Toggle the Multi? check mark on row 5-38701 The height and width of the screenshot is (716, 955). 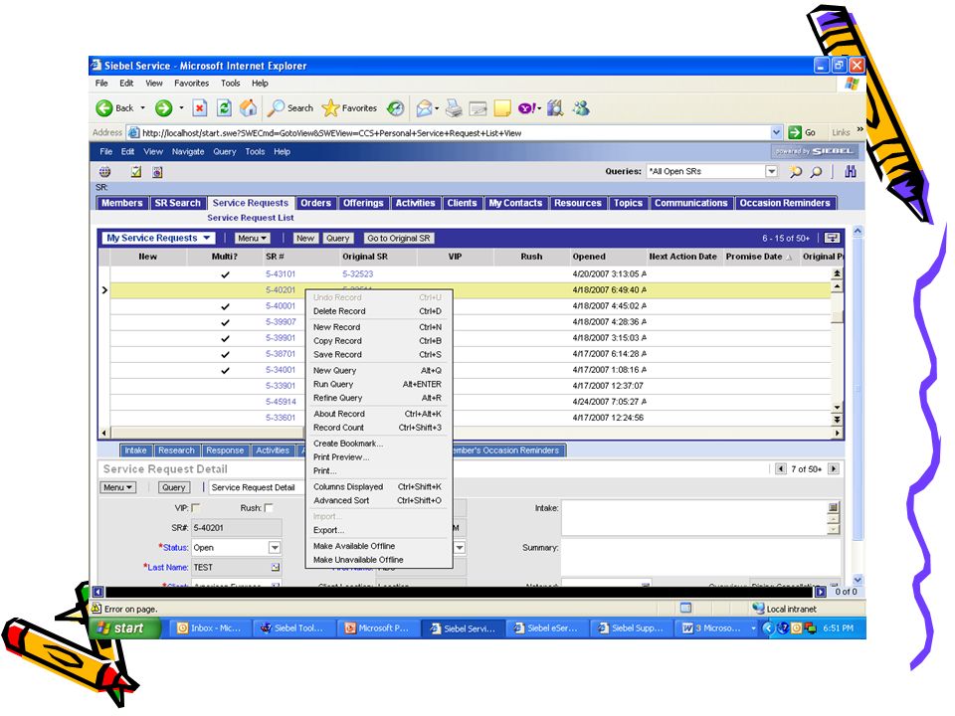click(x=226, y=354)
